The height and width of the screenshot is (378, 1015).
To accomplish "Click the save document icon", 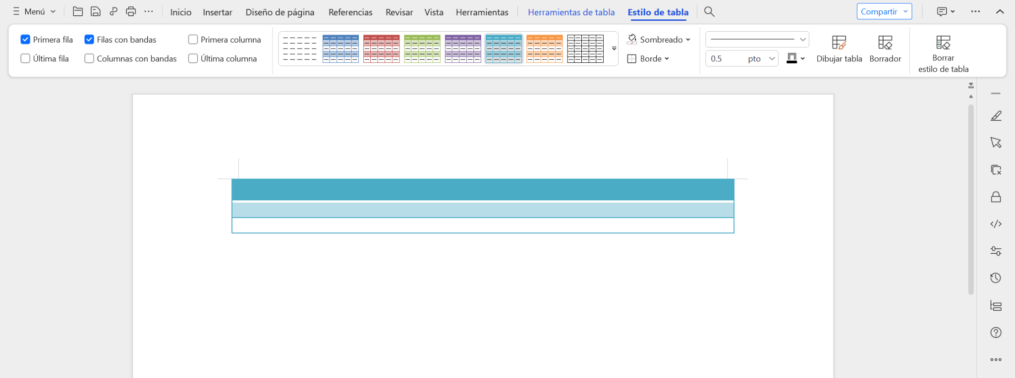I will (x=96, y=11).
